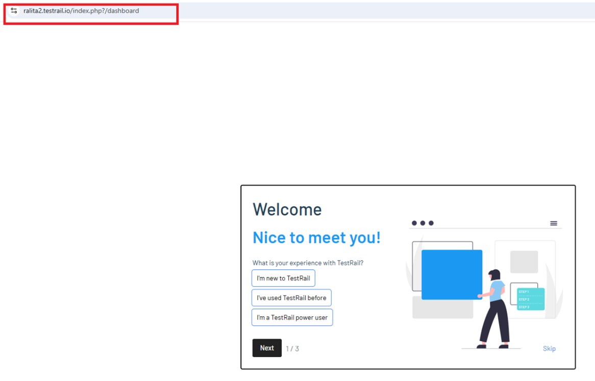Choose "I've used TestRail before" option
This screenshot has width=595, height=381.
point(291,298)
